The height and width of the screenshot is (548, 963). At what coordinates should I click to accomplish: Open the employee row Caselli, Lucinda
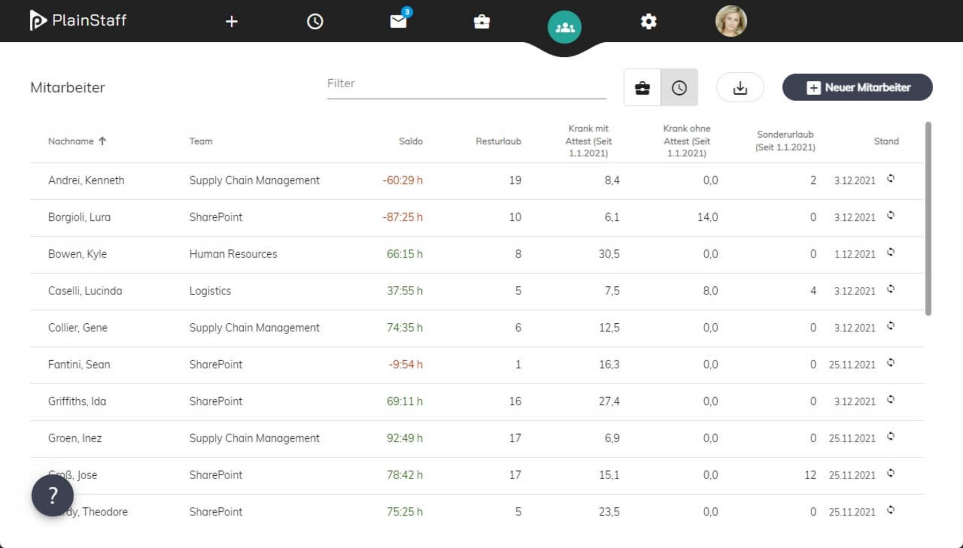point(85,291)
